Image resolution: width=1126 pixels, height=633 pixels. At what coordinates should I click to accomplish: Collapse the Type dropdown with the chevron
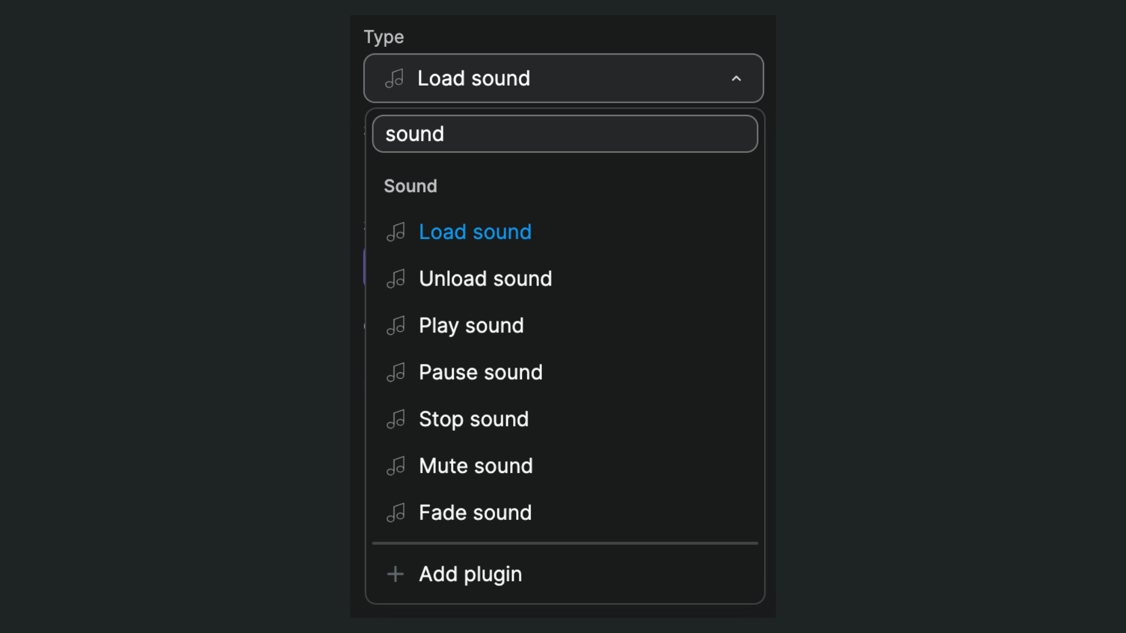point(737,78)
